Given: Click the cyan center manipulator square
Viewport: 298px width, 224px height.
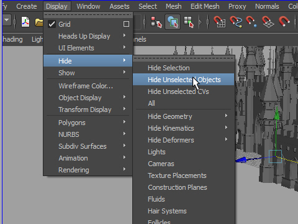Looking at the screenshot, I should tap(275, 156).
